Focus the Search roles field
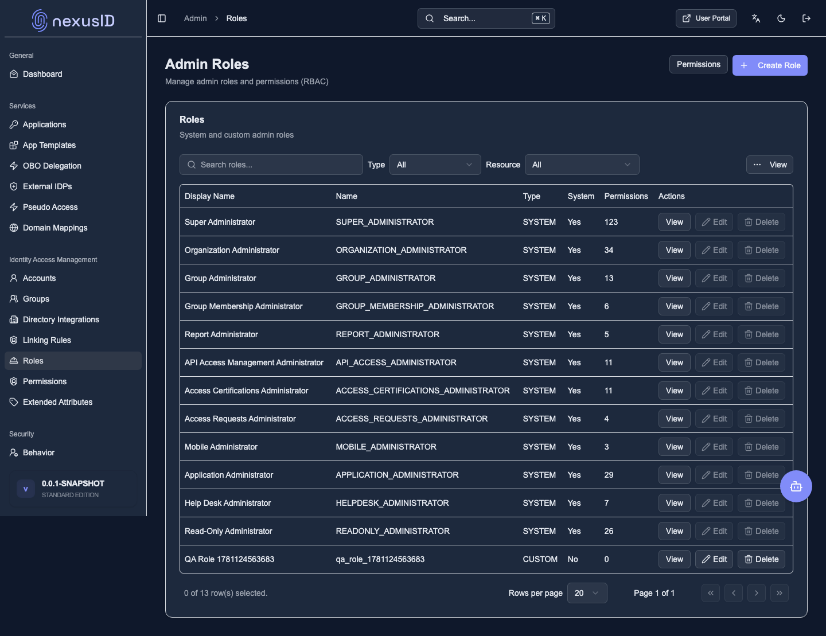Viewport: 826px width, 636px height. [271, 165]
